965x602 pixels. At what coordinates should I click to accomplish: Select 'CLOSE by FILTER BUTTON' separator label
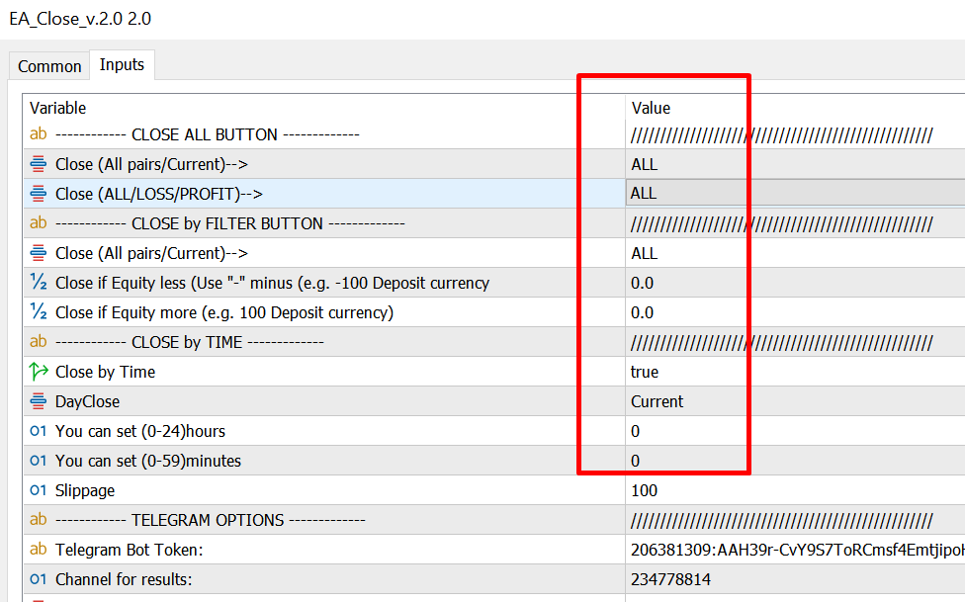coord(230,223)
